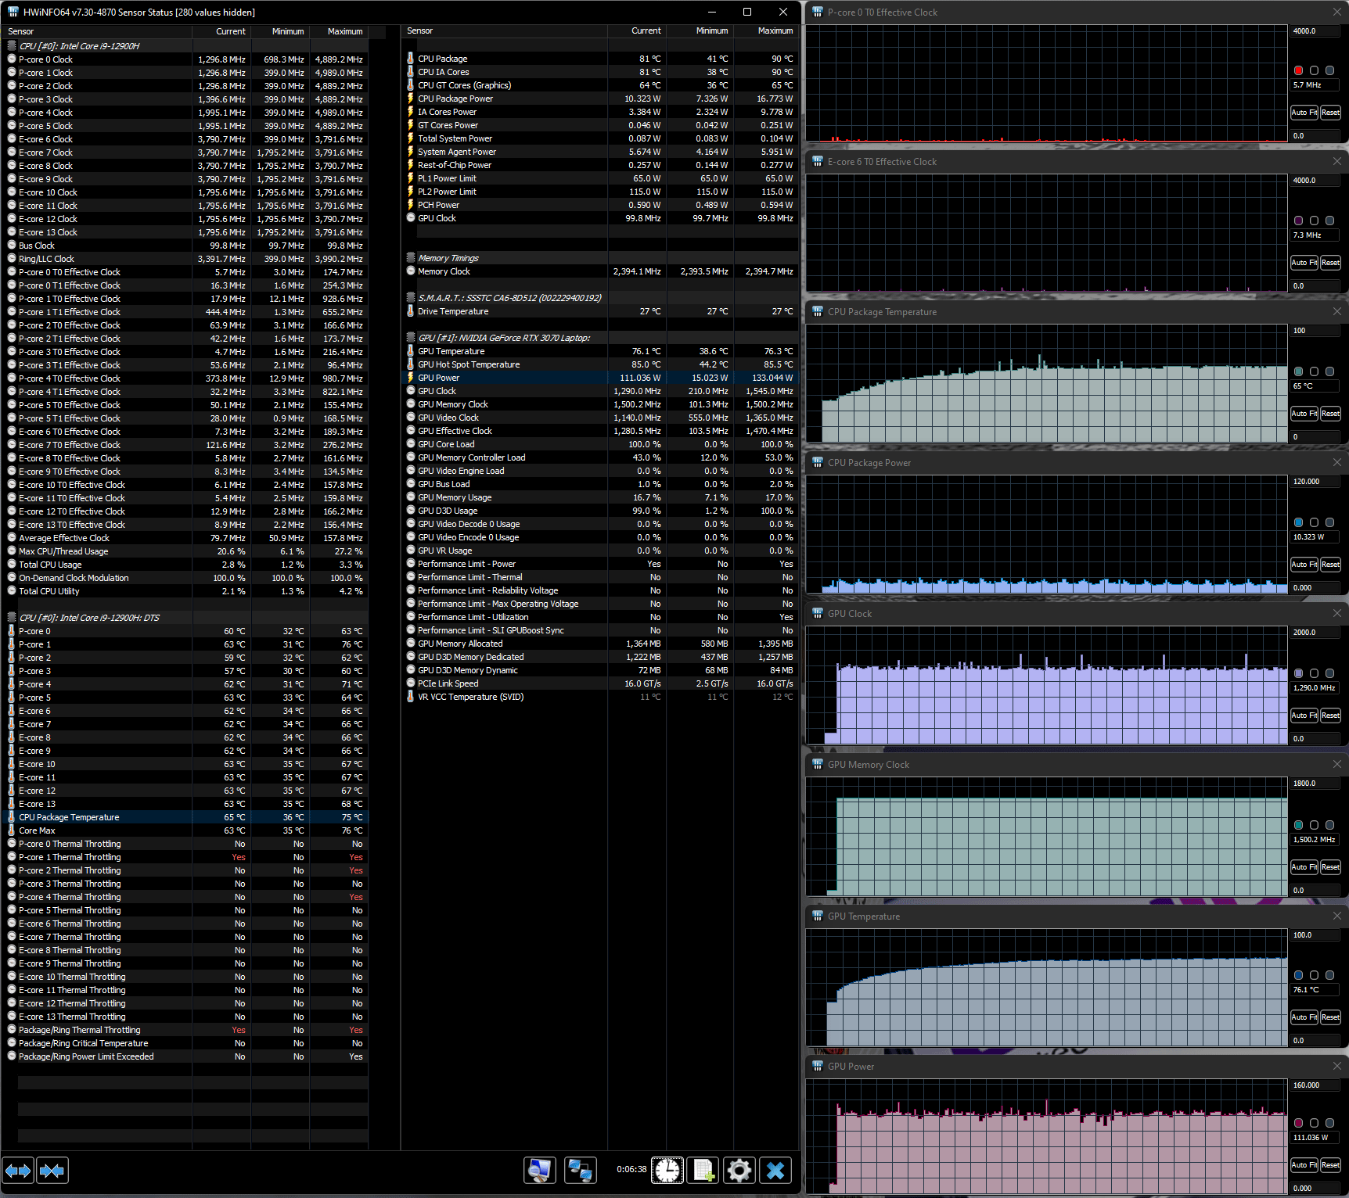The width and height of the screenshot is (1349, 1198).
Task: Click Reset in the GPU Power graph
Action: coord(1331,1165)
